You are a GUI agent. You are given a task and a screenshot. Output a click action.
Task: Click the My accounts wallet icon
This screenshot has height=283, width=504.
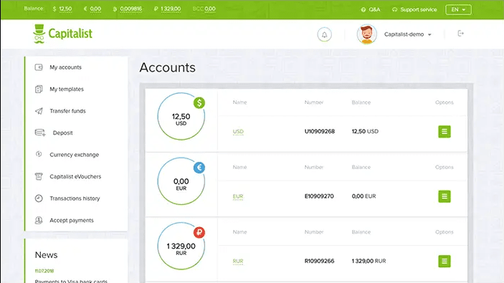pos(39,67)
